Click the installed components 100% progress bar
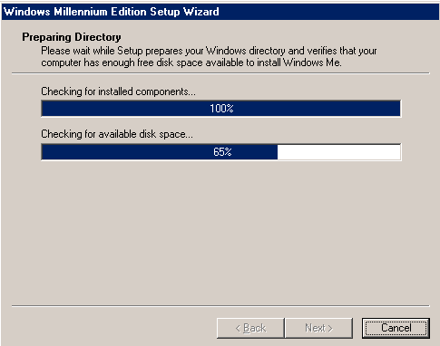This screenshot has width=440, height=346. click(221, 109)
